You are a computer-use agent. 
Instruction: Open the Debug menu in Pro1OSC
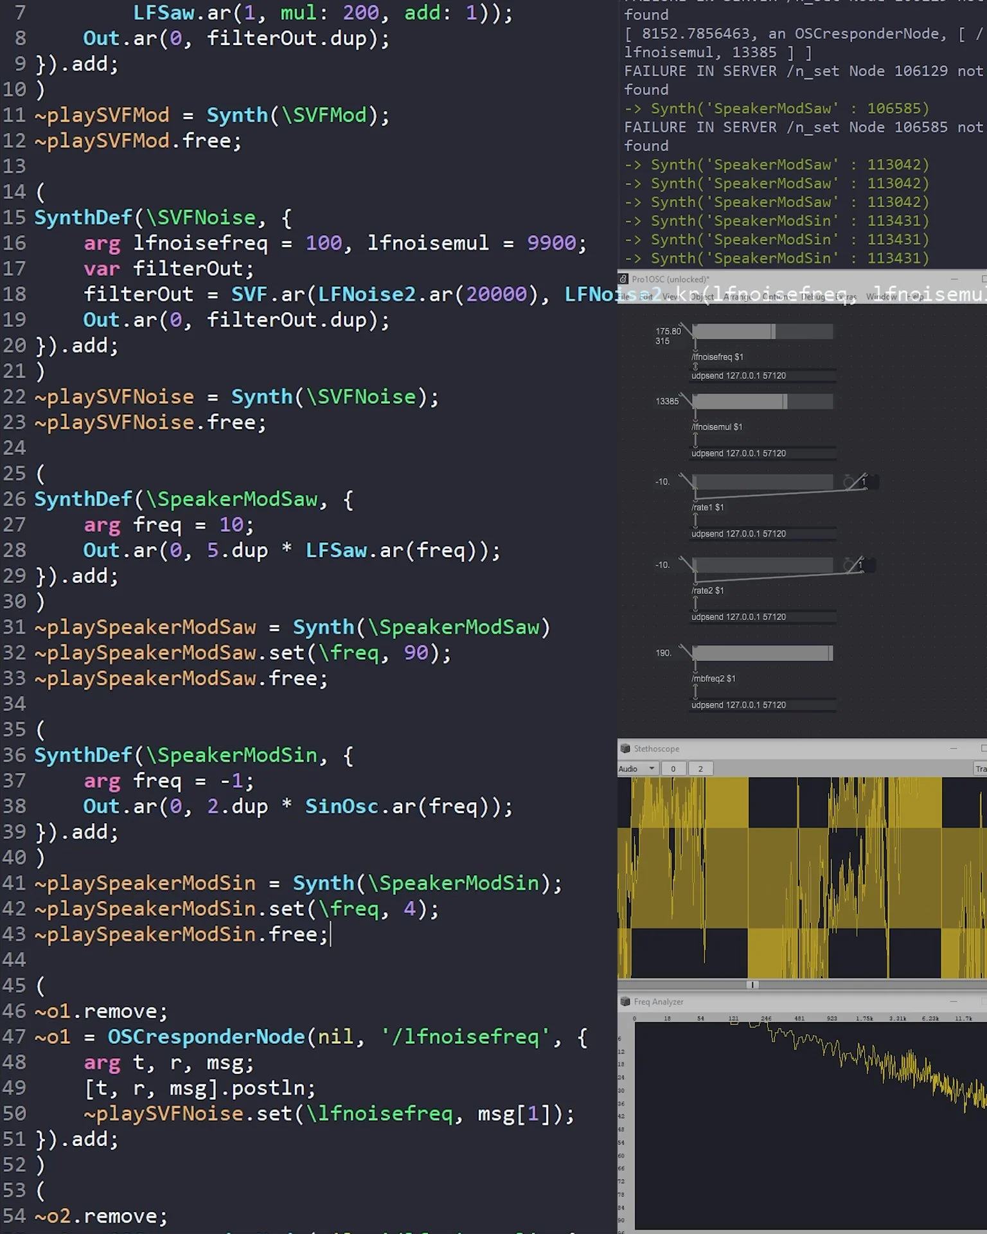coord(813,297)
